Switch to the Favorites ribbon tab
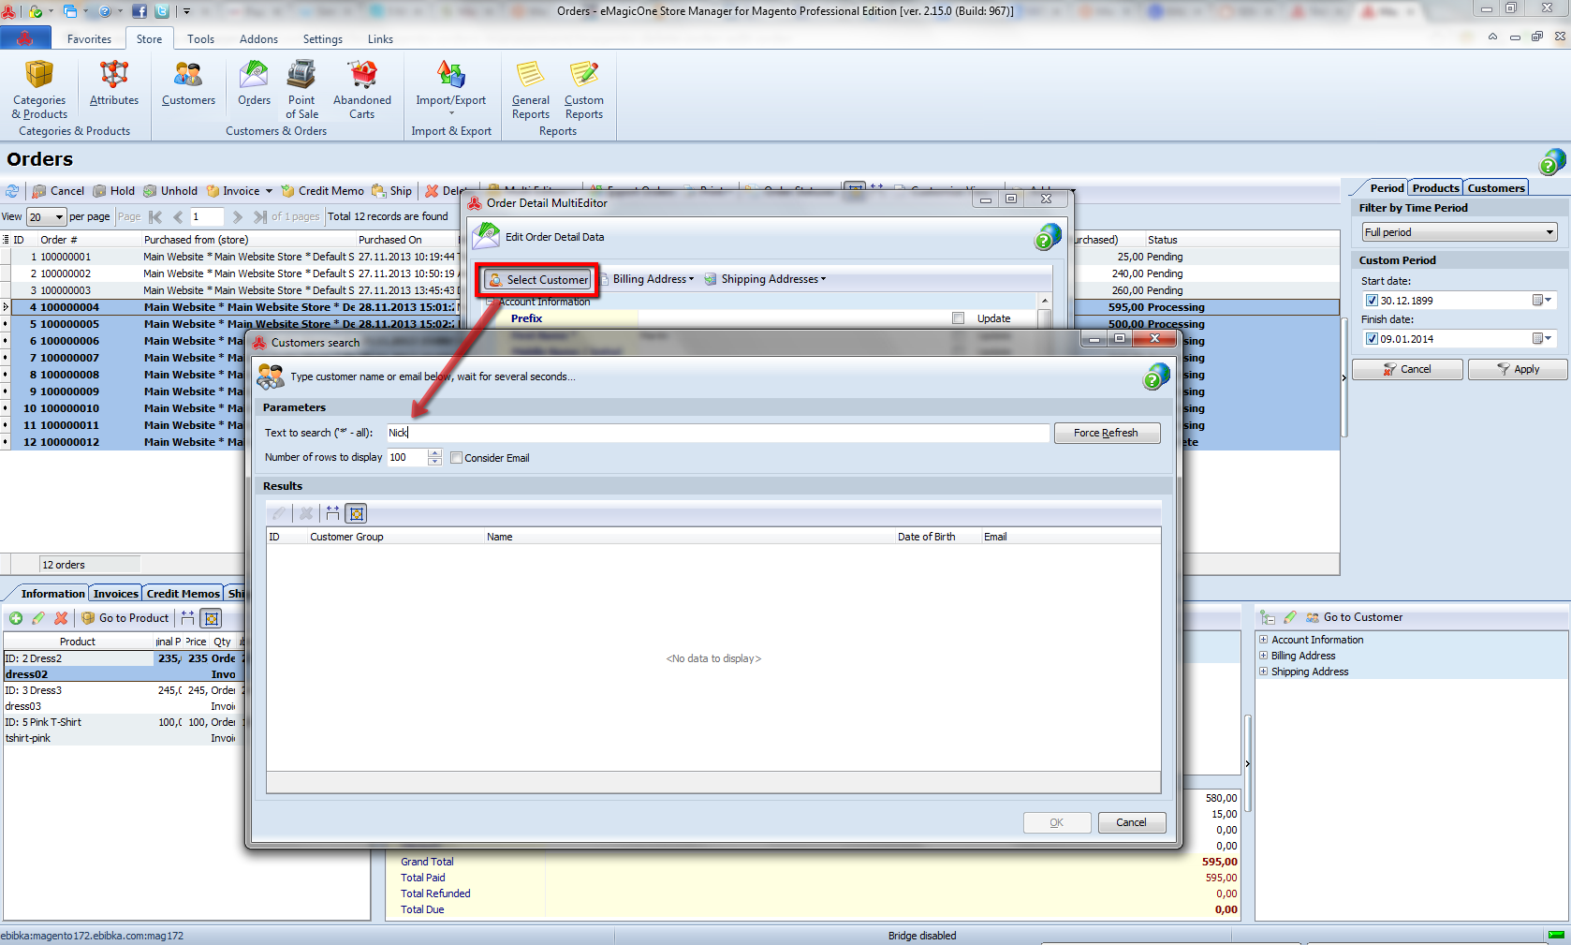Viewport: 1571px width, 945px height. pyautogui.click(x=89, y=39)
